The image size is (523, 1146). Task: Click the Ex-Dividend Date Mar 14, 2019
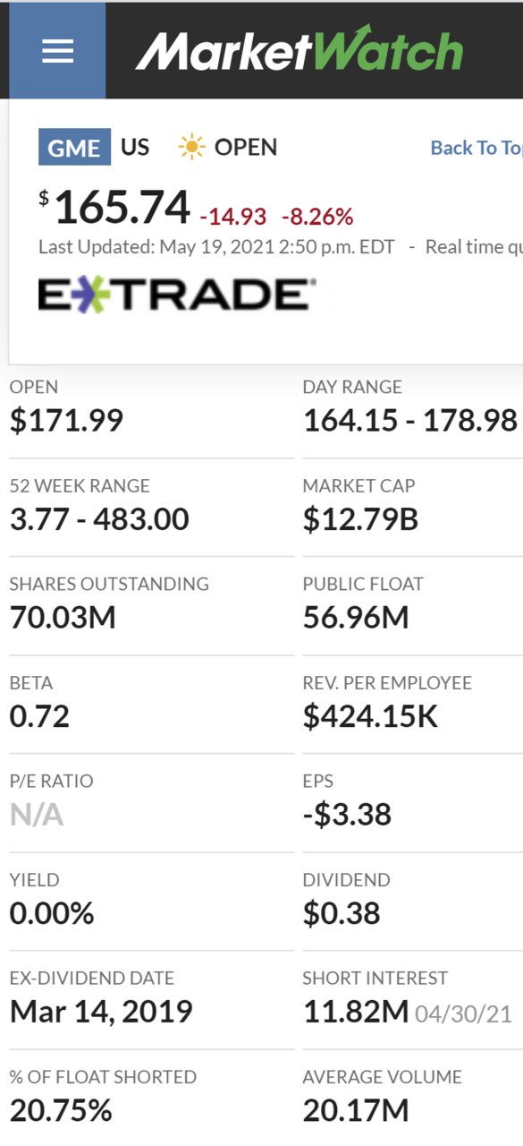101,1011
